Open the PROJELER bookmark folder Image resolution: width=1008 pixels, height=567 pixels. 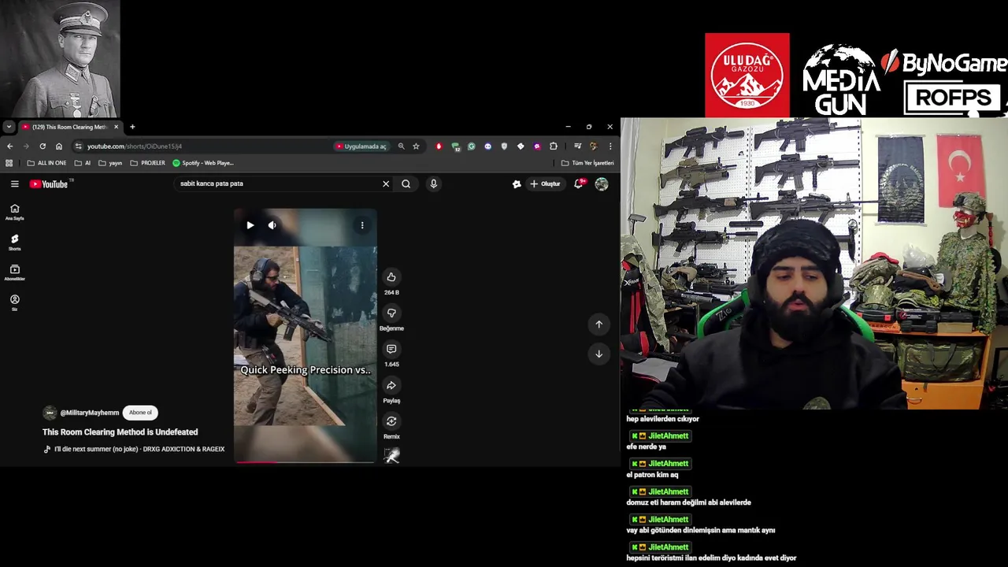pos(148,163)
